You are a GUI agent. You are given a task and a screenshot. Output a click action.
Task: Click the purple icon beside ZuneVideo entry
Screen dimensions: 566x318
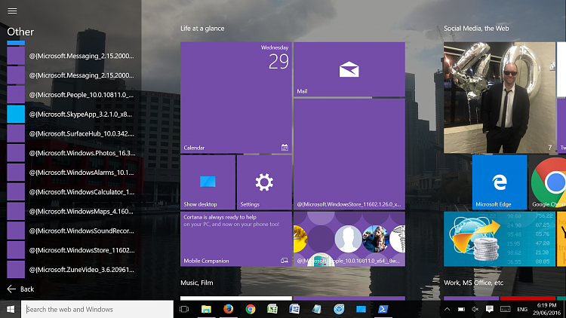click(16, 270)
